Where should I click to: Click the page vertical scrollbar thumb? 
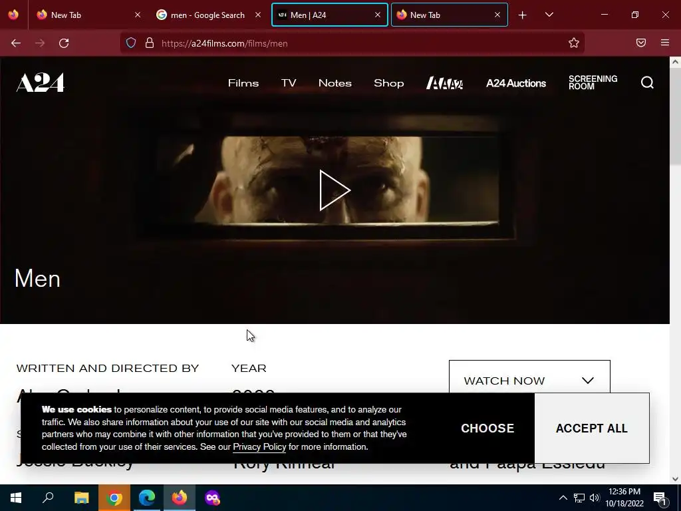point(675,117)
